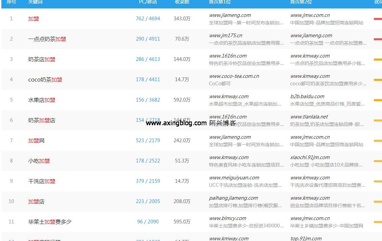Open www.jmw.com.cn in the 华莱士加盟费多少 row
Viewport: 382px width, 241px height.
pyautogui.click(x=310, y=218)
